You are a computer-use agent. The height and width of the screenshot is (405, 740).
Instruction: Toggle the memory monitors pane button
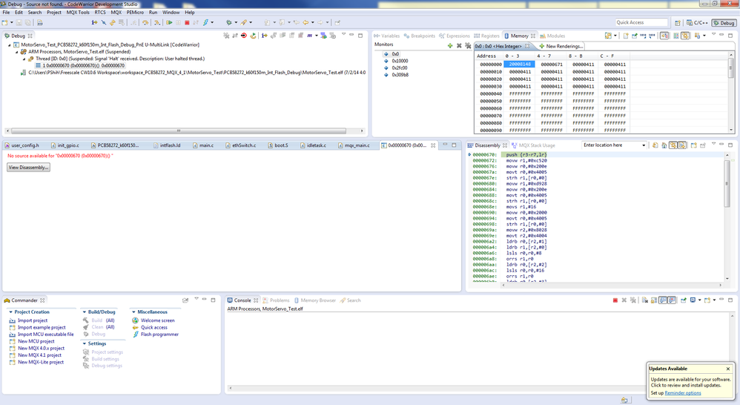(664, 36)
